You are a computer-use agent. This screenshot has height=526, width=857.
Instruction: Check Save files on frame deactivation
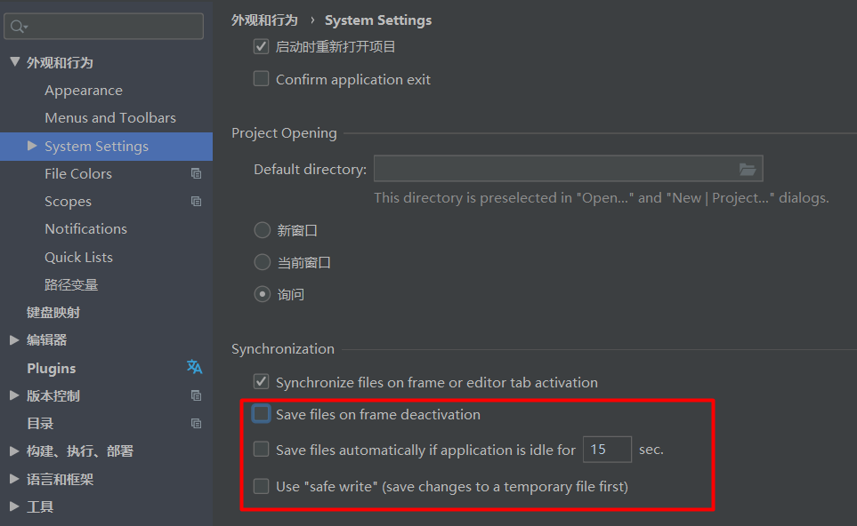261,413
